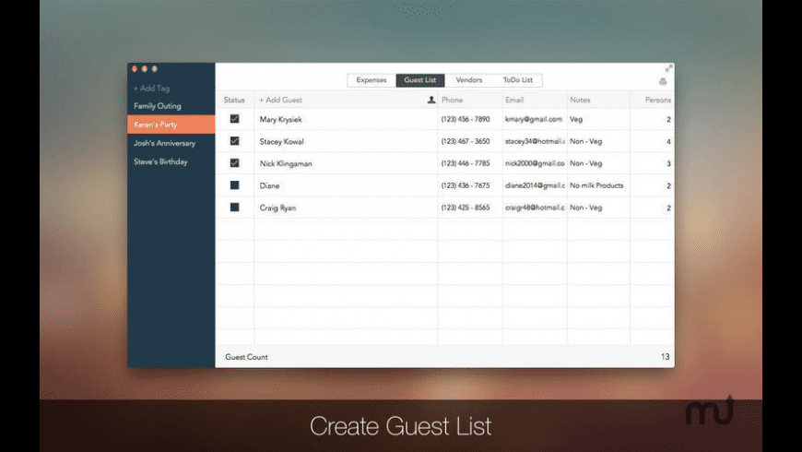
Task: Click + Add Guest header field
Action: (280, 100)
